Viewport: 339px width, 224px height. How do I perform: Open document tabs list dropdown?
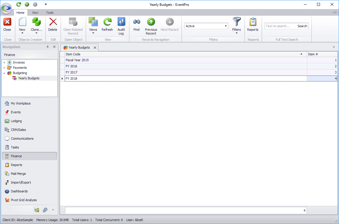334,47
